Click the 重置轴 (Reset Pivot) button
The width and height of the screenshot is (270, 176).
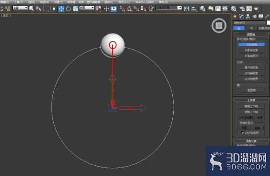coord(251,90)
